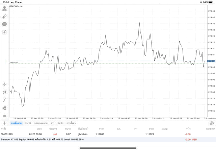Image resolution: width=216 pixels, height=150 pixels.
Task: Tap the plus button for new order
Action: 4,123
